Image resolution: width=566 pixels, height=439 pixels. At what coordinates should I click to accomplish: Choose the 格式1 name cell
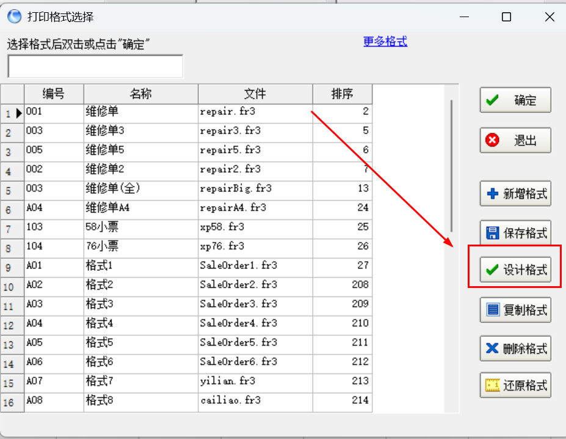point(141,268)
